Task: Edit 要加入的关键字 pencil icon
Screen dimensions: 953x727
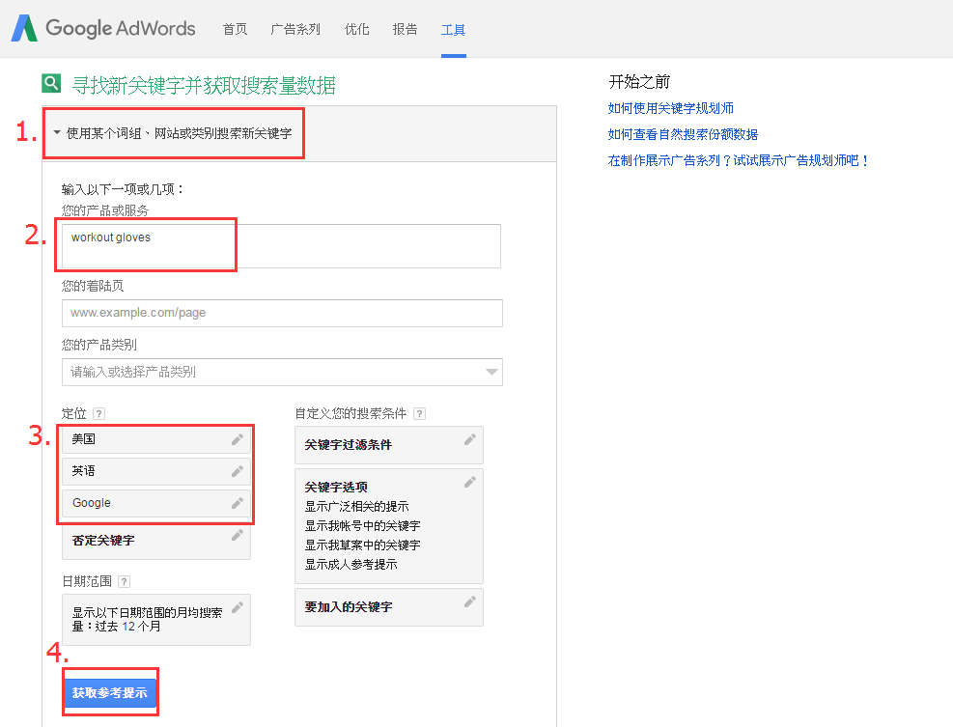Action: pos(470,601)
